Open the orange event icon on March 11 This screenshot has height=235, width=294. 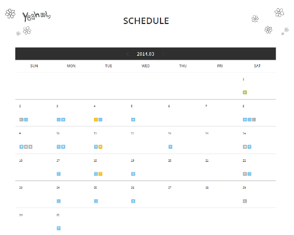[x=101, y=147]
